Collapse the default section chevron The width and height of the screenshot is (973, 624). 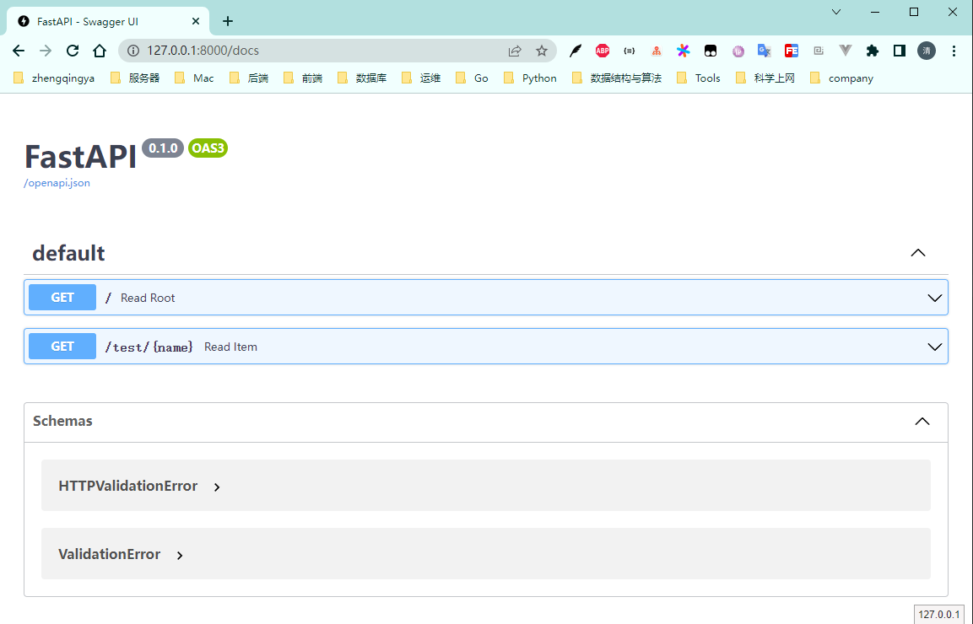coord(918,253)
